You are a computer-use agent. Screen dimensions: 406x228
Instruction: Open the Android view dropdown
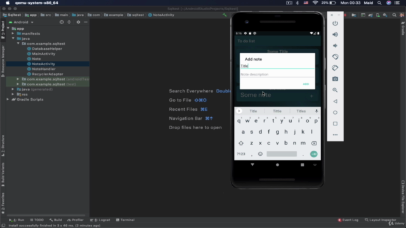click(x=21, y=22)
